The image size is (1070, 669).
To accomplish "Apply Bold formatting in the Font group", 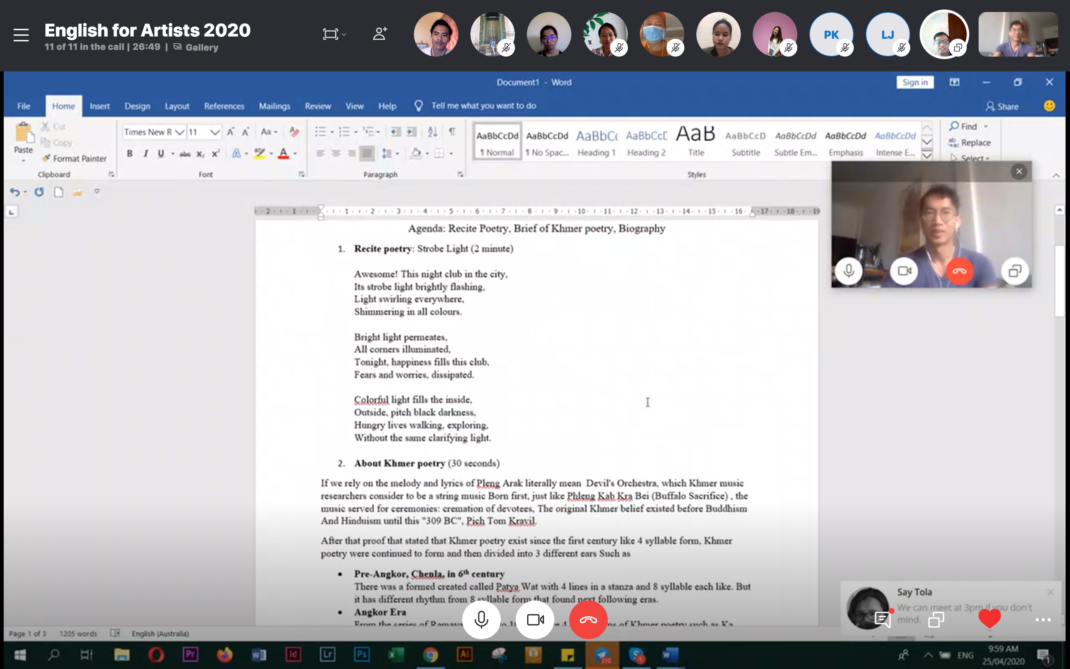I will tap(130, 154).
